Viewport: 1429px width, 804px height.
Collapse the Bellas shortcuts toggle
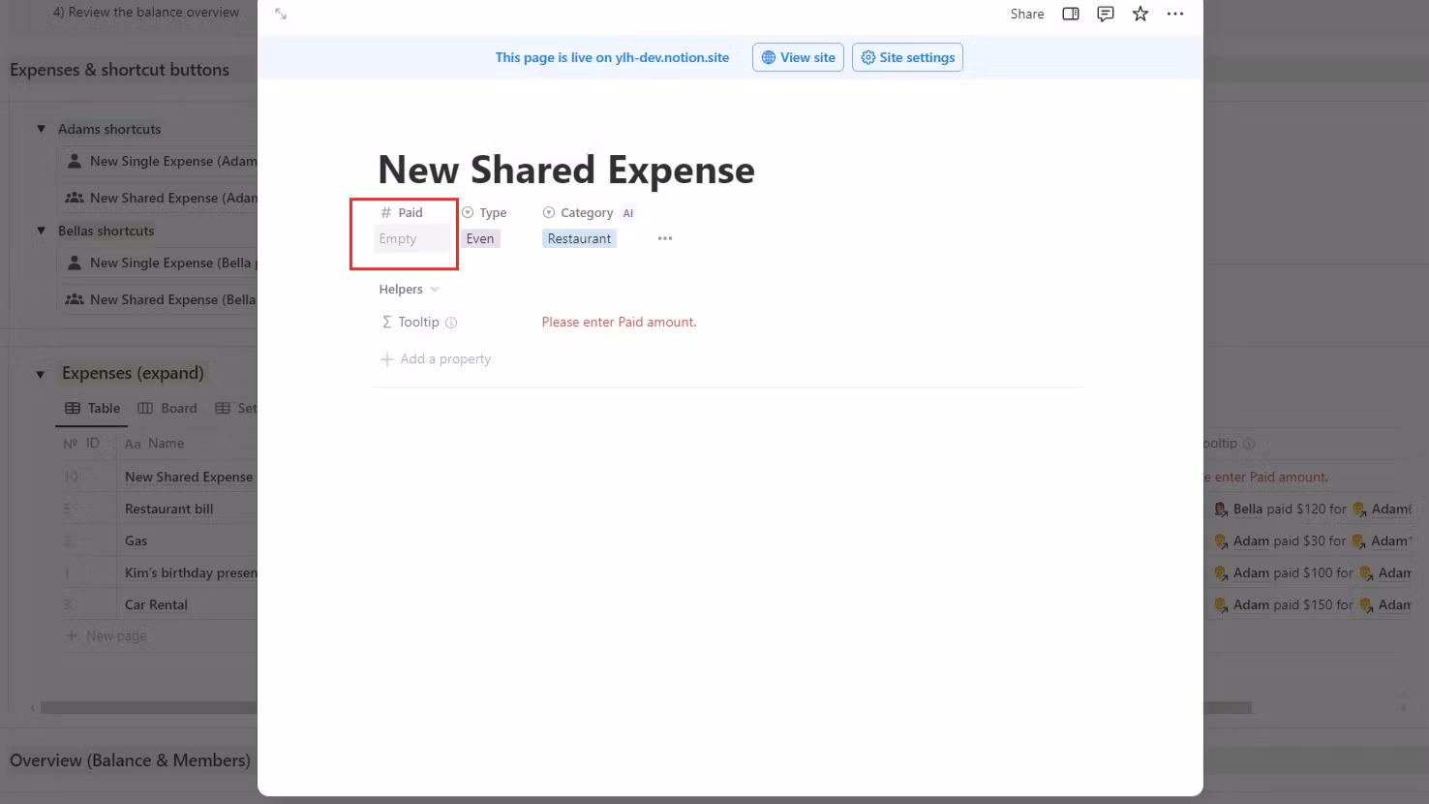(41, 231)
